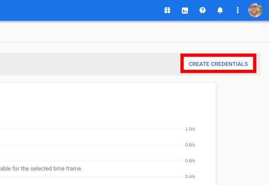Click the user profile avatar photo

(255, 10)
